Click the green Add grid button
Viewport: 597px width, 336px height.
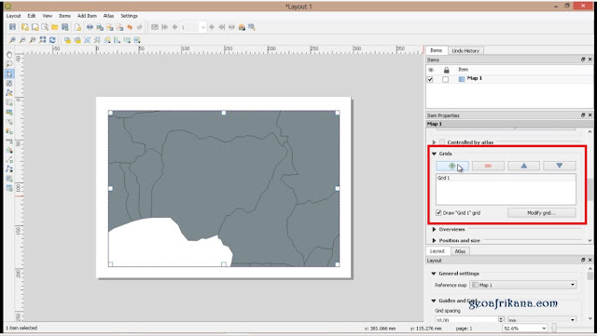(452, 166)
